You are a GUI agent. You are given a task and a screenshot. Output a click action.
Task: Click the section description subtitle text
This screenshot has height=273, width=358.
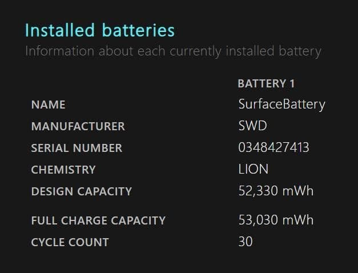point(173,51)
